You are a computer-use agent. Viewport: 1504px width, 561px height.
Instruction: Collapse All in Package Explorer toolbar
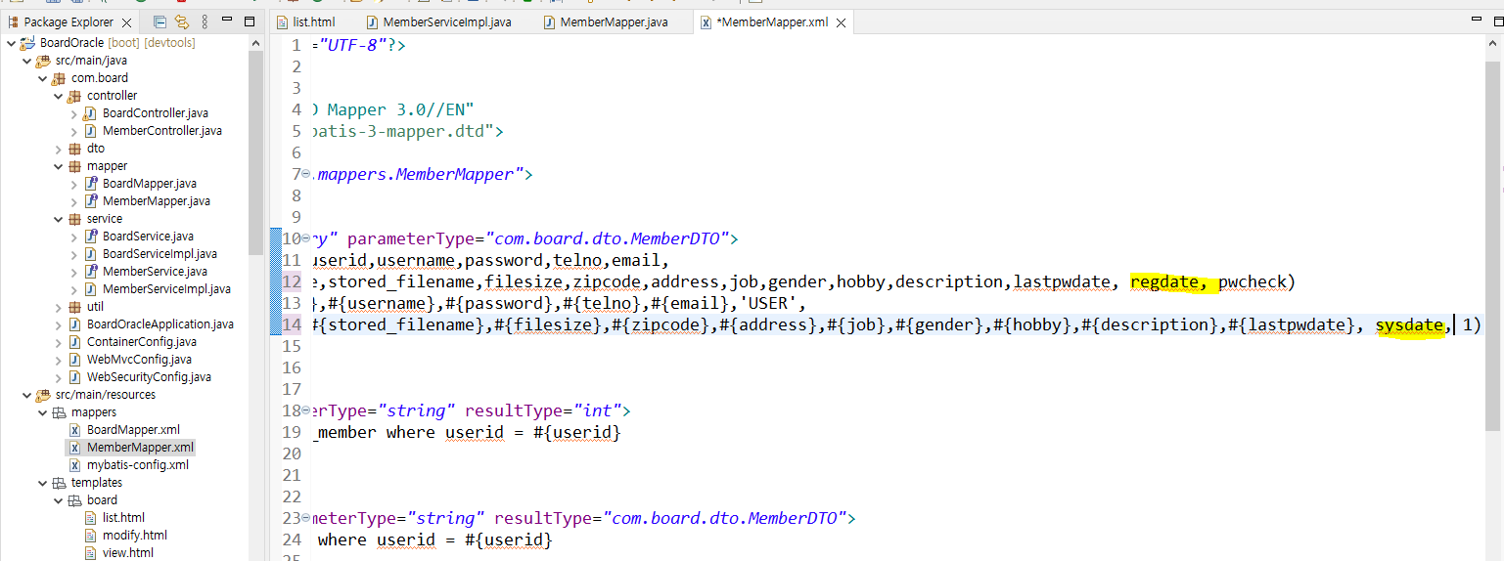click(x=160, y=22)
